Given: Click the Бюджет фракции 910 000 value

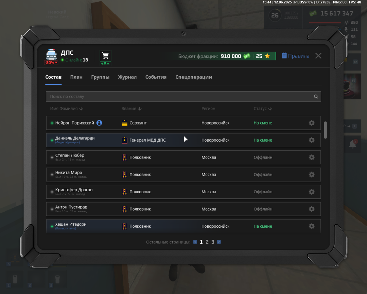Looking at the screenshot, I should coord(231,56).
